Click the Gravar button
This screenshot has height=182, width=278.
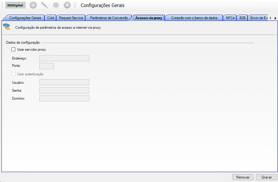click(267, 177)
